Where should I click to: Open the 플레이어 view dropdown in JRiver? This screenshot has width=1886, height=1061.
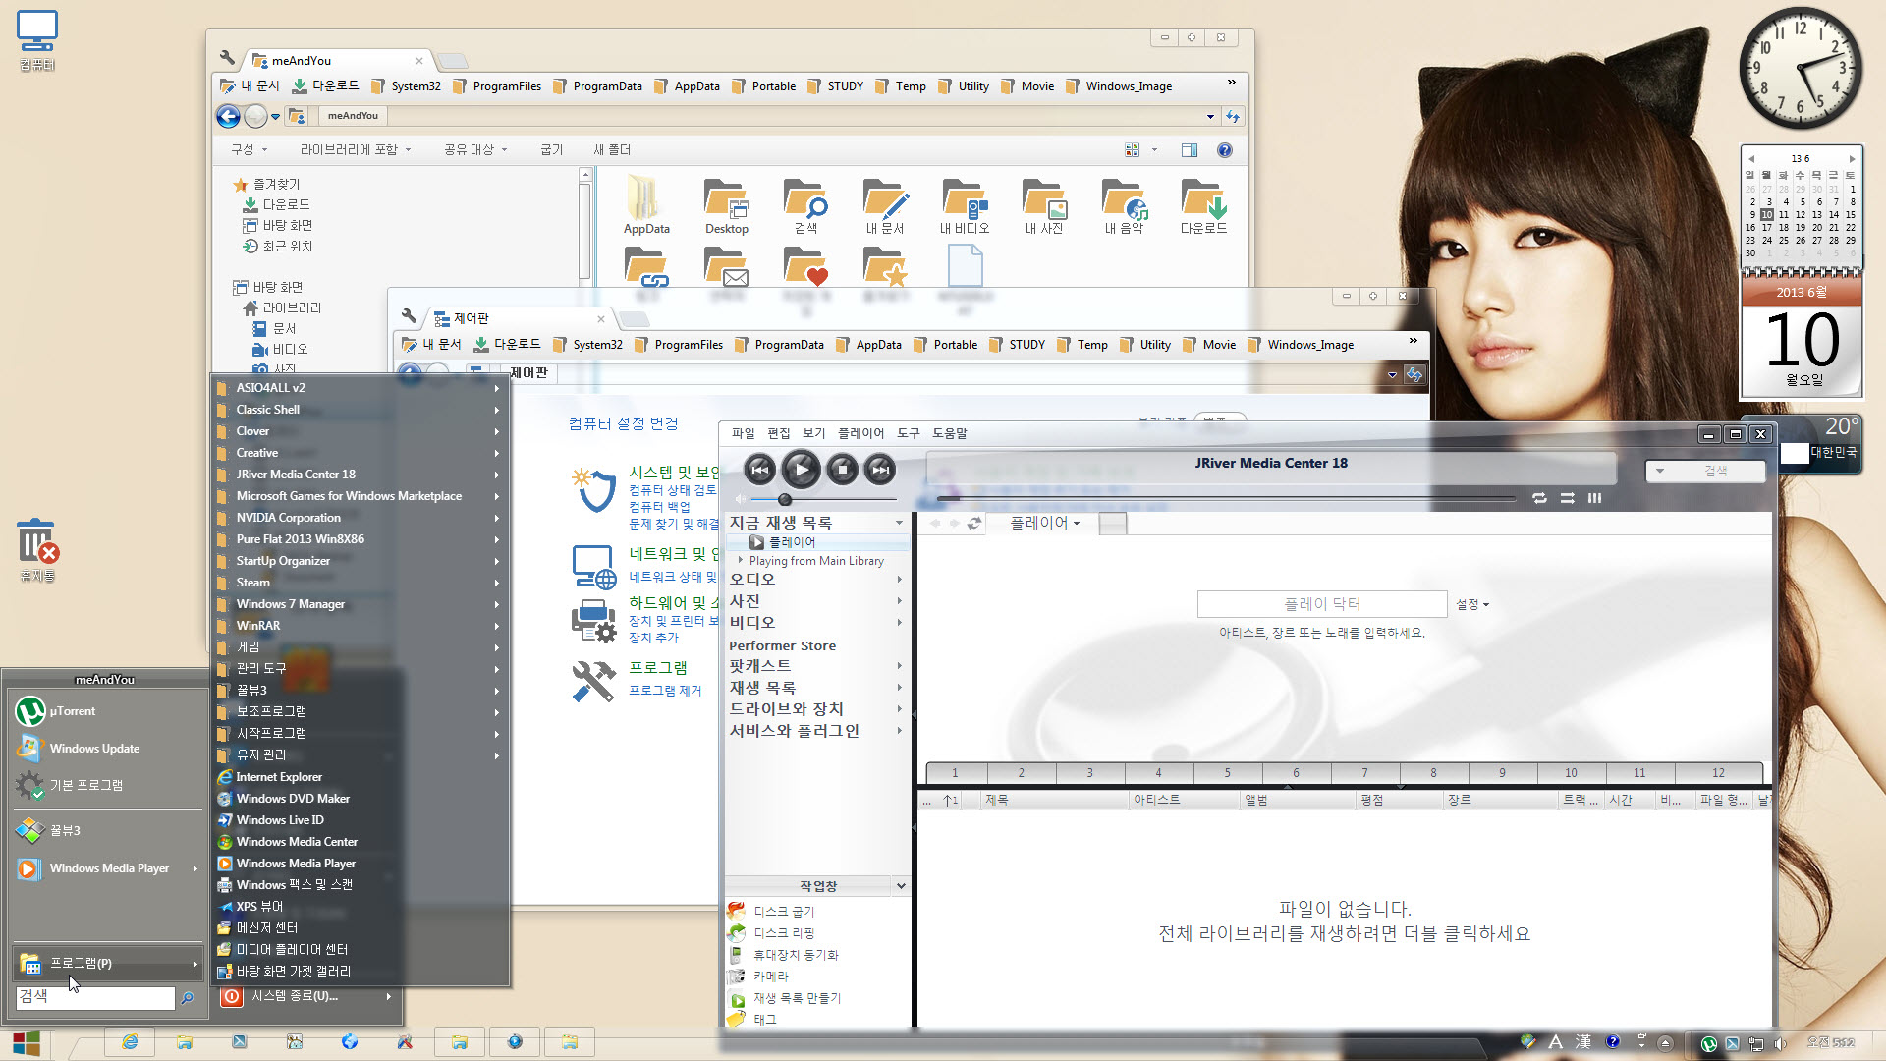[x=1045, y=523]
